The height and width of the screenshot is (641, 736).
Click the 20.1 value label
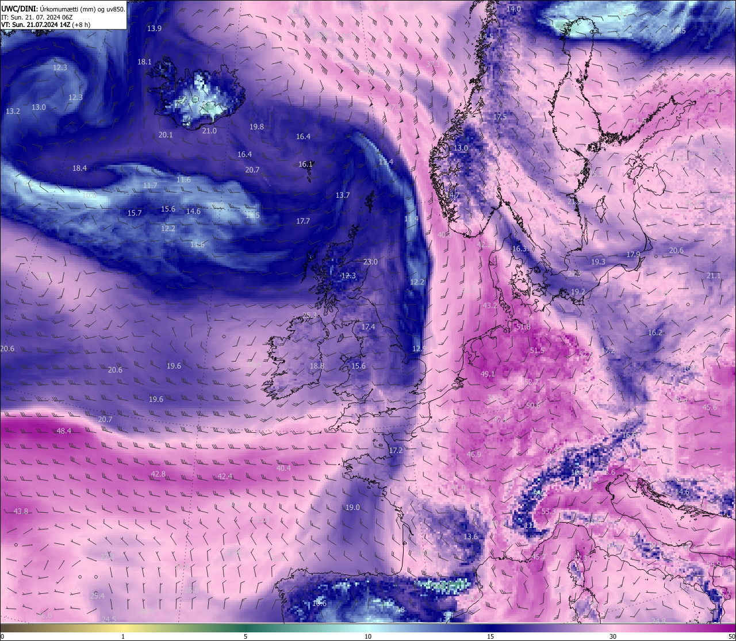tap(166, 135)
